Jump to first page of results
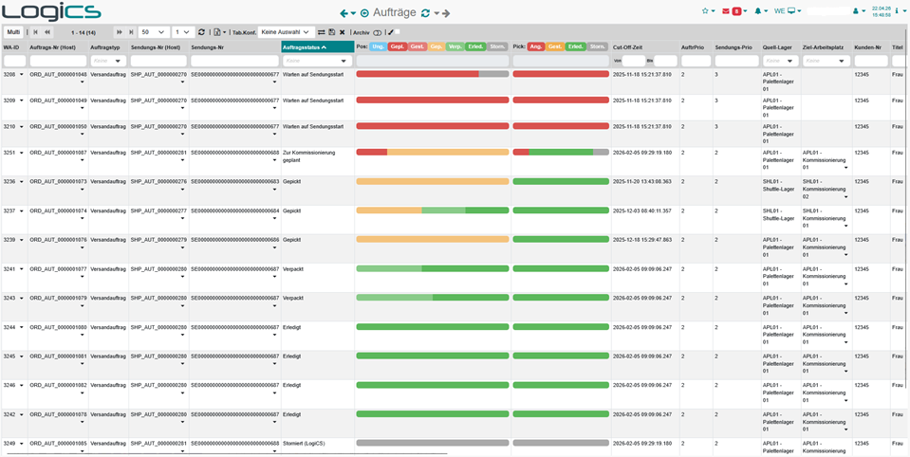 (x=36, y=32)
